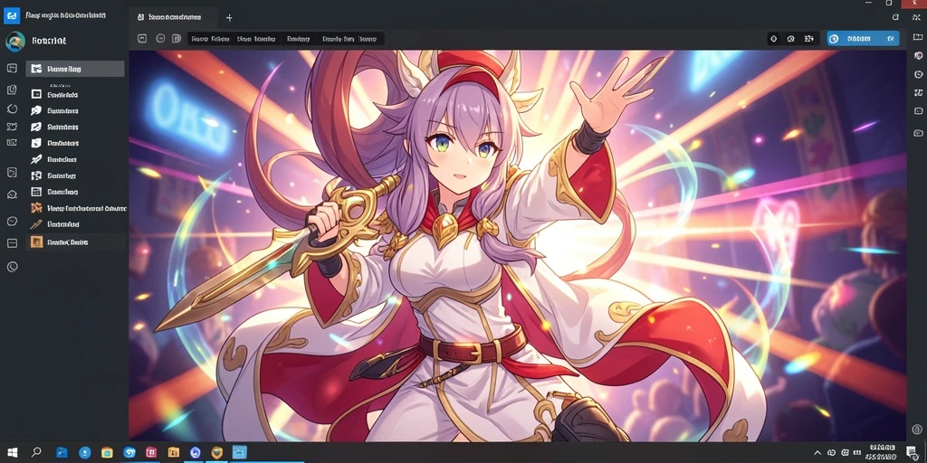This screenshot has height=463, width=927.
Task: Click the pink-red app icon in the taskbar
Action: 151,452
